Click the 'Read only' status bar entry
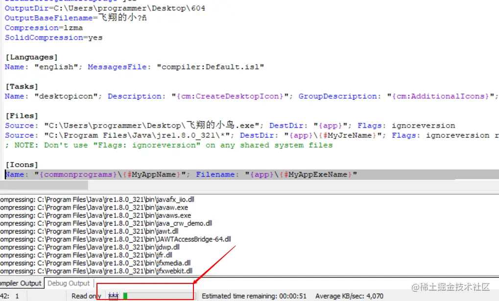This screenshot has height=301, width=499. (86, 296)
